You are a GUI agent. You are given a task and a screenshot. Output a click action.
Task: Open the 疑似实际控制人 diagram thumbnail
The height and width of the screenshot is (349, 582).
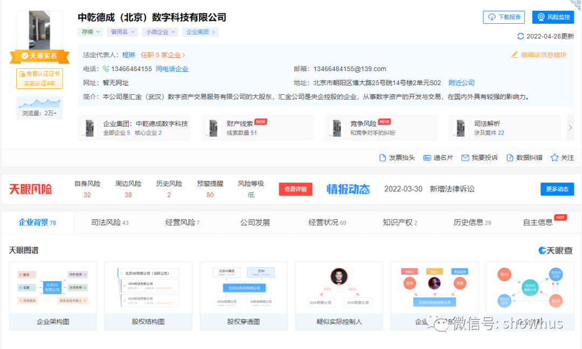tap(339, 296)
